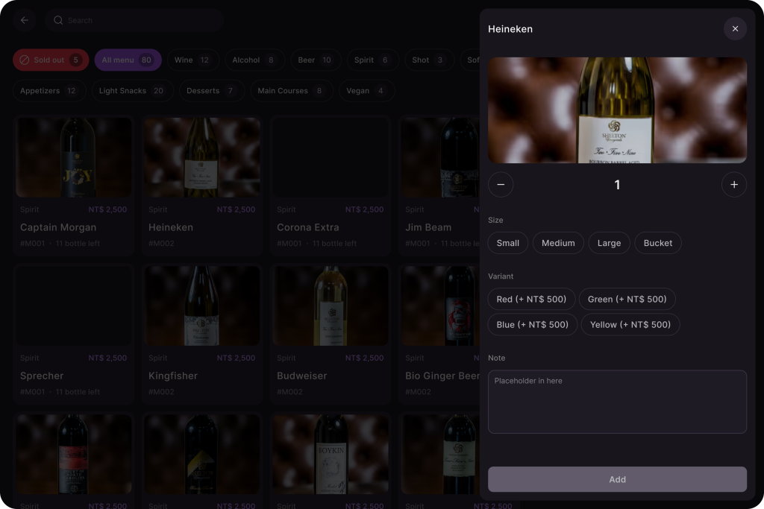Screen dimensions: 764x509
Task: Select the Red variant (+ NT$ 500)
Action: pos(531,300)
